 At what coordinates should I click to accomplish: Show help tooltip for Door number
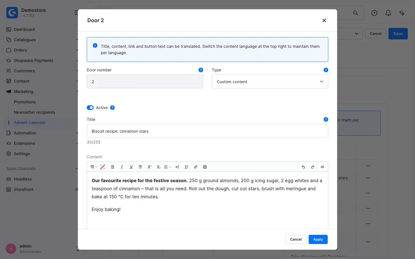[201, 70]
